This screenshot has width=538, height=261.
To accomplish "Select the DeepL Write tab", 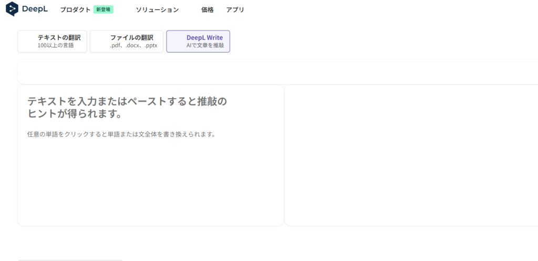I will coord(198,41).
